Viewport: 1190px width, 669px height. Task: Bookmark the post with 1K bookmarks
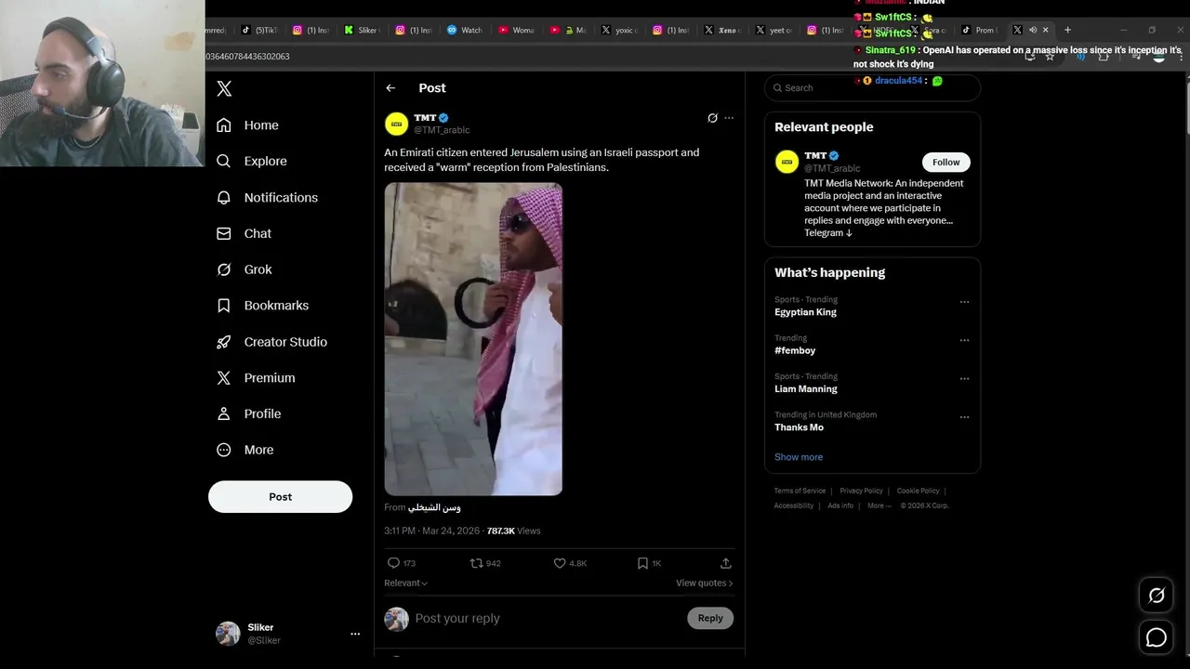click(649, 563)
